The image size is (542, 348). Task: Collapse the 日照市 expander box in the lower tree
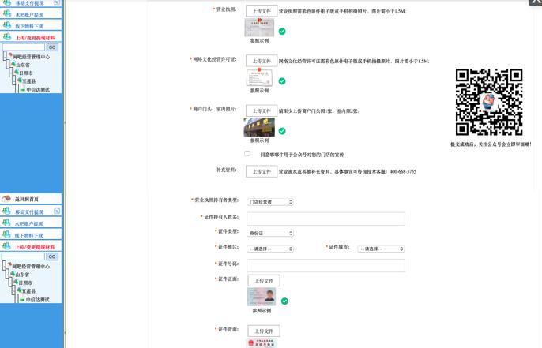click(x=10, y=282)
